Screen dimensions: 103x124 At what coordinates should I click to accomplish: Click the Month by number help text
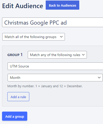(45, 86)
